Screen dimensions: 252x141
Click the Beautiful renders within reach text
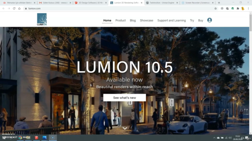coord(124,87)
